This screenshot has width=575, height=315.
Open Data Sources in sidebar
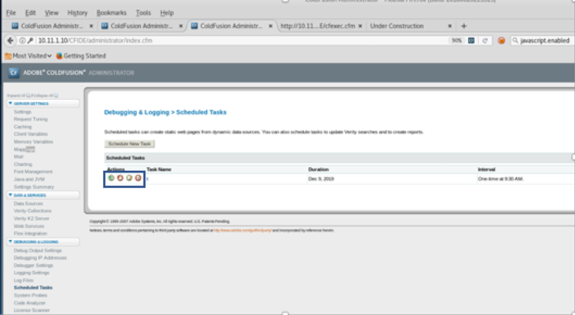[x=28, y=203]
